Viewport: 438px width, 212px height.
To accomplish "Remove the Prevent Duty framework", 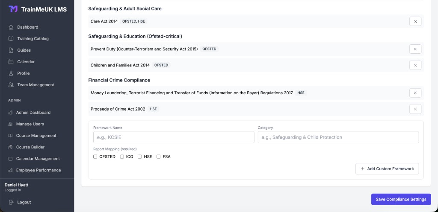I will pos(415,49).
